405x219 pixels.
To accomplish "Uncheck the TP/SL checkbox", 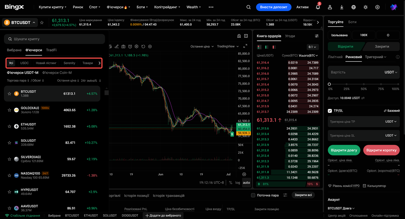I will [330, 111].
